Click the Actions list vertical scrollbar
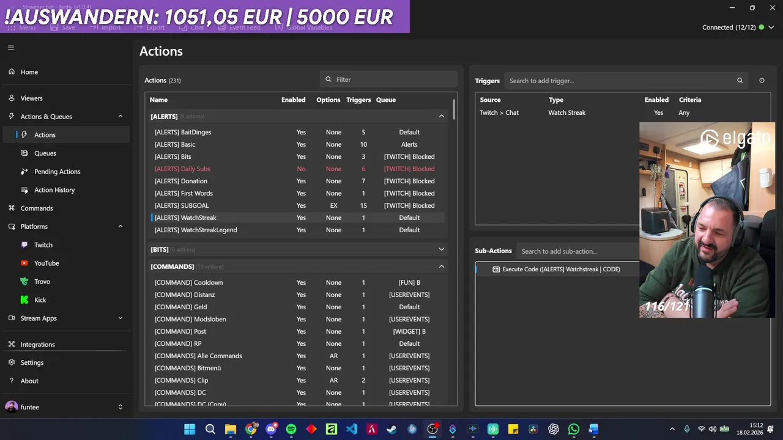 (454, 109)
